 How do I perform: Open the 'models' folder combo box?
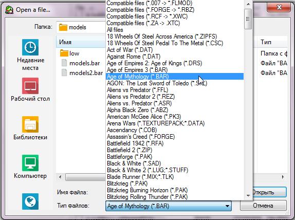pyautogui.click(x=81, y=27)
